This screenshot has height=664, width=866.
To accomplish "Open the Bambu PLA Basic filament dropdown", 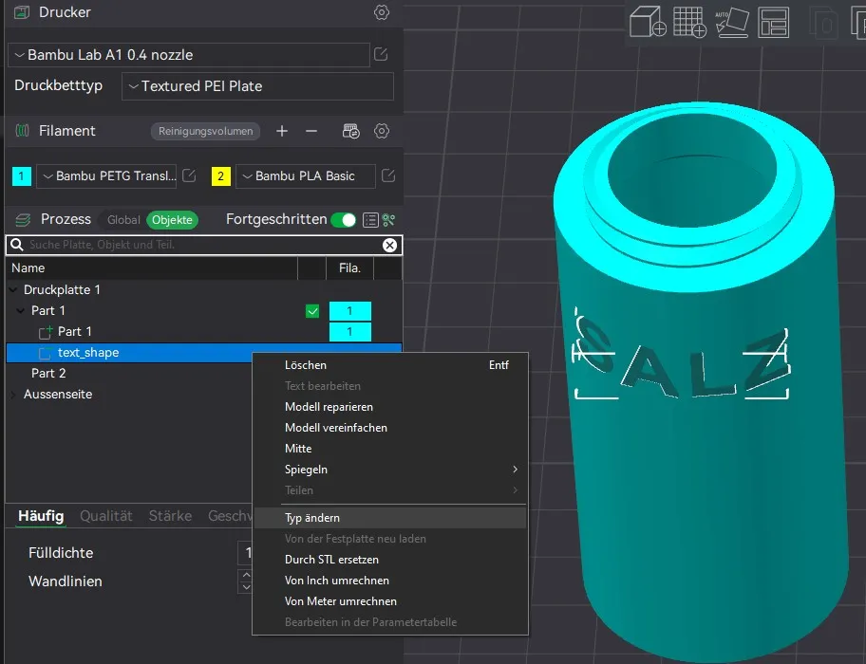I will tap(306, 175).
